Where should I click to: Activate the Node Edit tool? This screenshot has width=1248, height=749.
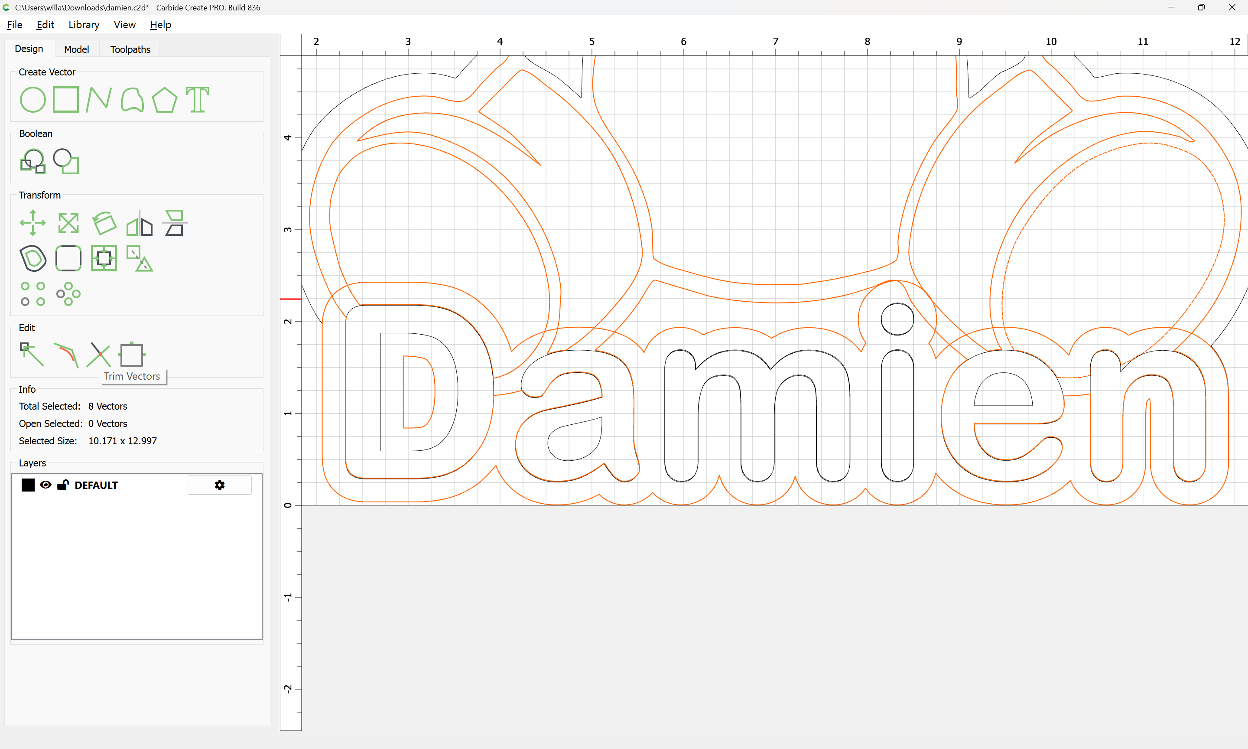coord(32,355)
